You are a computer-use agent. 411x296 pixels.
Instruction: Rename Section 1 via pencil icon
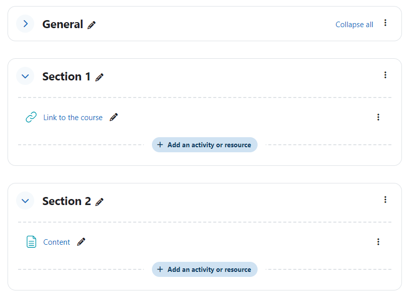click(x=99, y=77)
